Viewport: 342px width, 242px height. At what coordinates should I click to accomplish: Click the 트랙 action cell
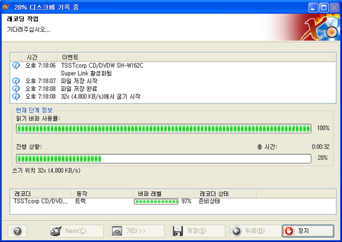pyautogui.click(x=80, y=201)
